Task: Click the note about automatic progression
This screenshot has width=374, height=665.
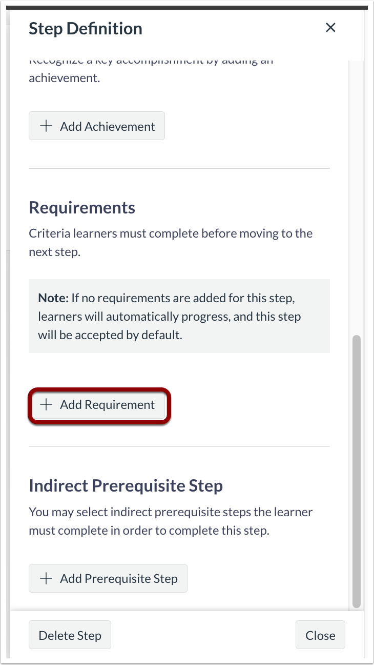Action: [179, 316]
